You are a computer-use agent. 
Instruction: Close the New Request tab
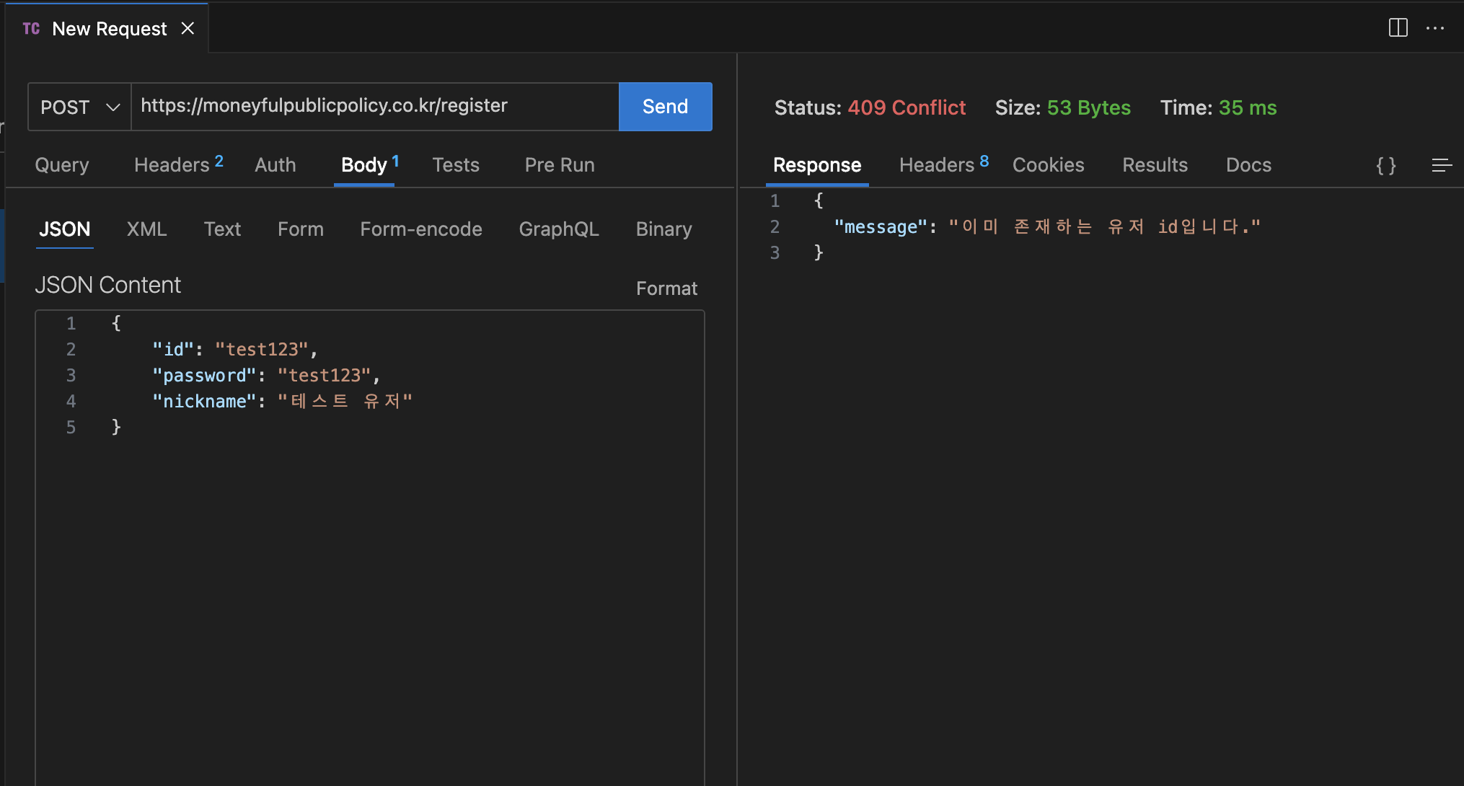pos(188,28)
